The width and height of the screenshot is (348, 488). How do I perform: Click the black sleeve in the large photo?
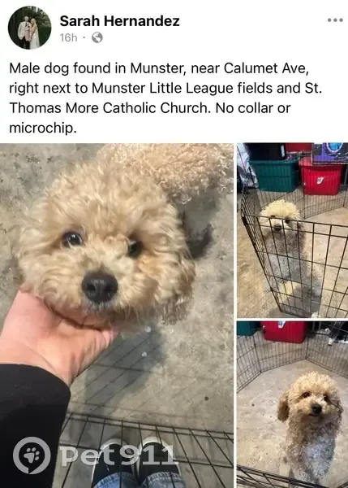(x=29, y=426)
